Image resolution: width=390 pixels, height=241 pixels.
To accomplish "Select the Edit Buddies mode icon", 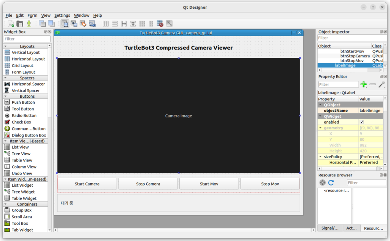I will point(83,24).
